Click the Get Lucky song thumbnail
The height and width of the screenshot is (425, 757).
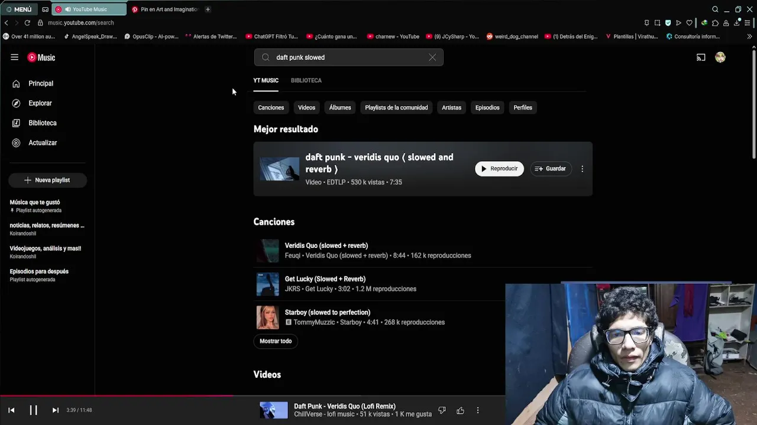point(267,284)
